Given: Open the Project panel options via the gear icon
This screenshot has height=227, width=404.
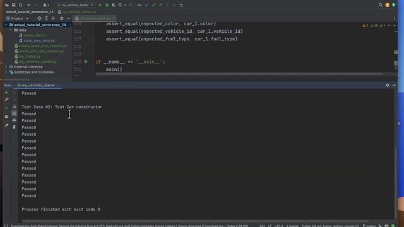Looking at the screenshot, I should coord(62,18).
